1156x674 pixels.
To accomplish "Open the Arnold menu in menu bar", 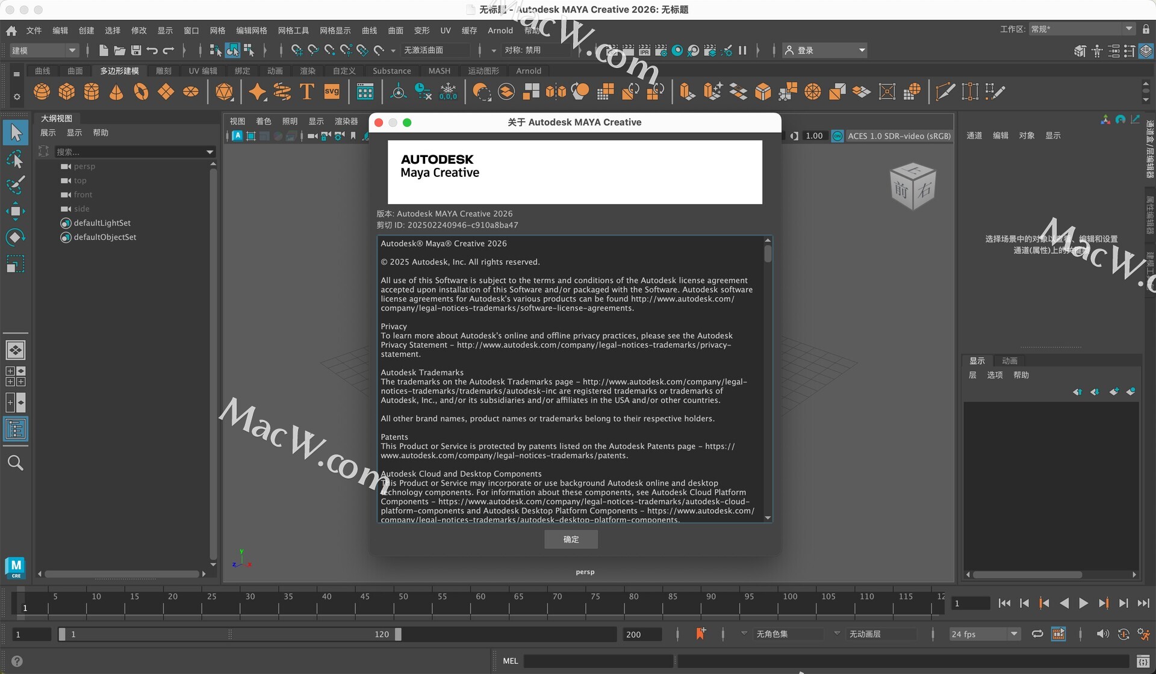I will point(500,31).
